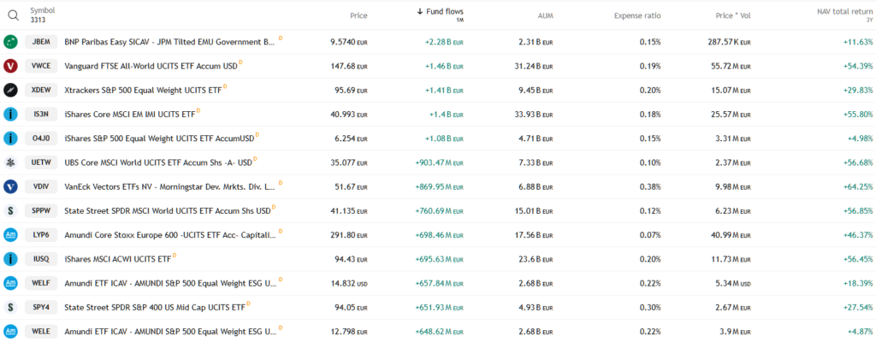Click the search magnifier icon
The image size is (876, 342).
pyautogui.click(x=14, y=15)
